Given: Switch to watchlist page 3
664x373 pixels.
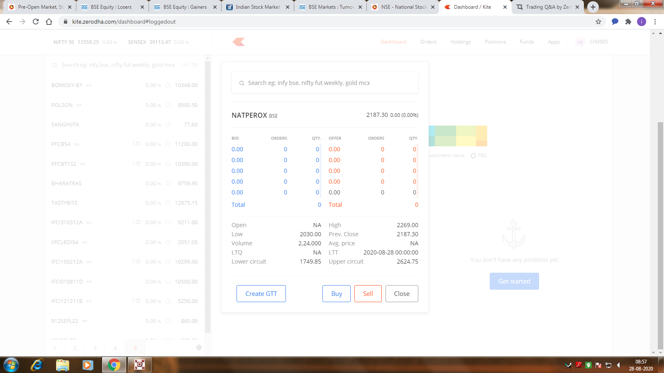Looking at the screenshot, I should pyautogui.click(x=95, y=349).
